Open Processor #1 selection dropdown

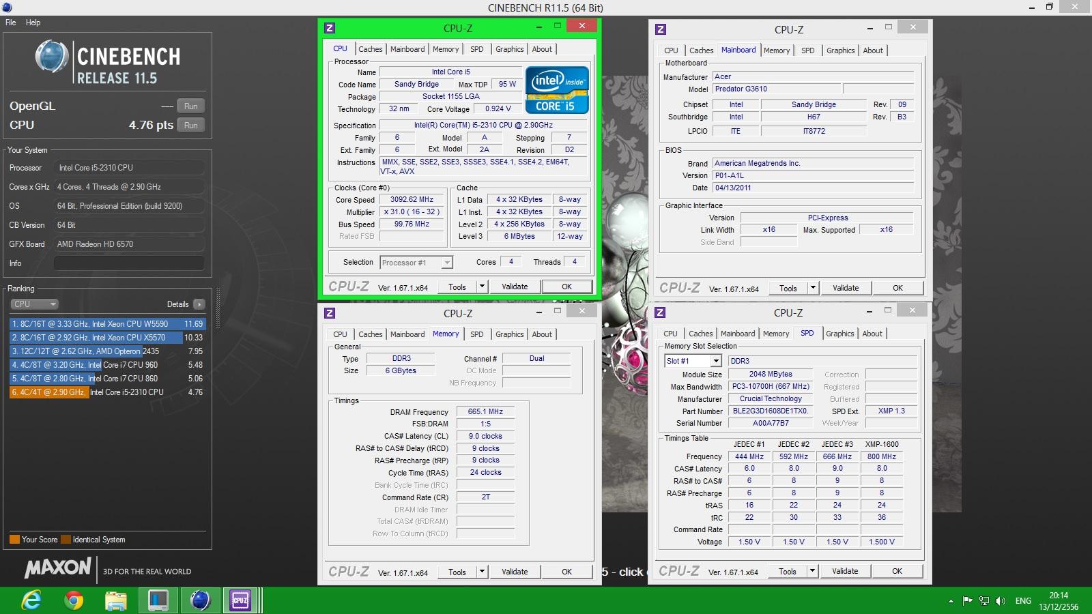click(x=447, y=263)
